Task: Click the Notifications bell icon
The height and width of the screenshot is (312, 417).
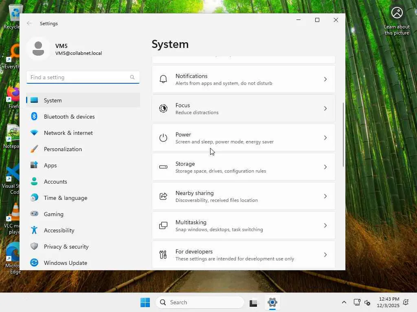Action: click(x=163, y=79)
